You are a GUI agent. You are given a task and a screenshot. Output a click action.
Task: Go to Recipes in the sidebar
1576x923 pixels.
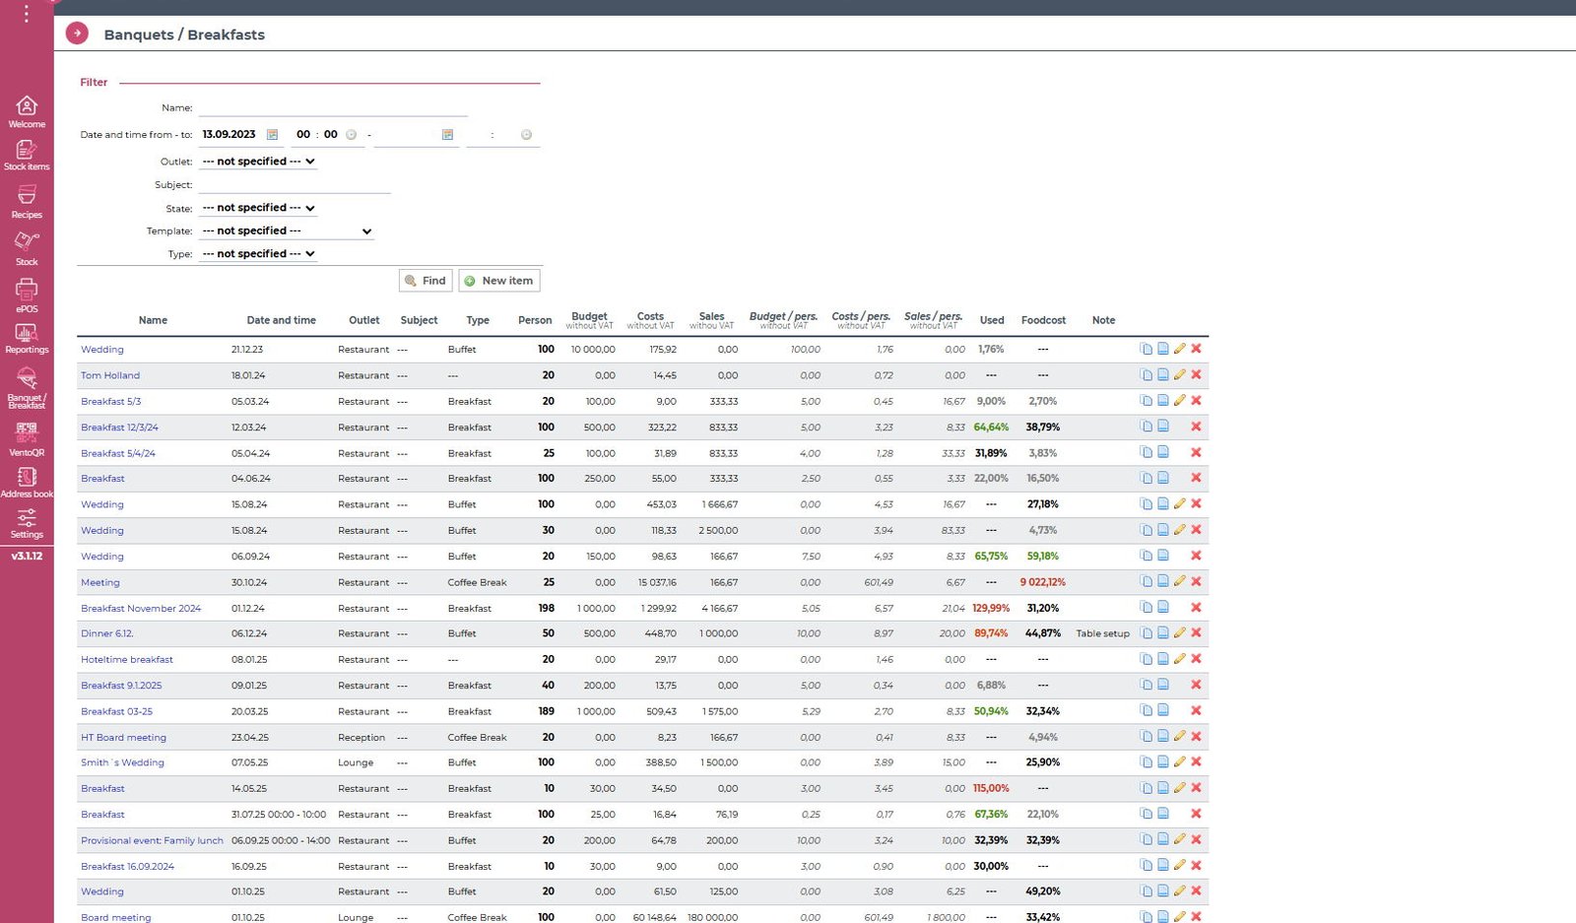27,202
